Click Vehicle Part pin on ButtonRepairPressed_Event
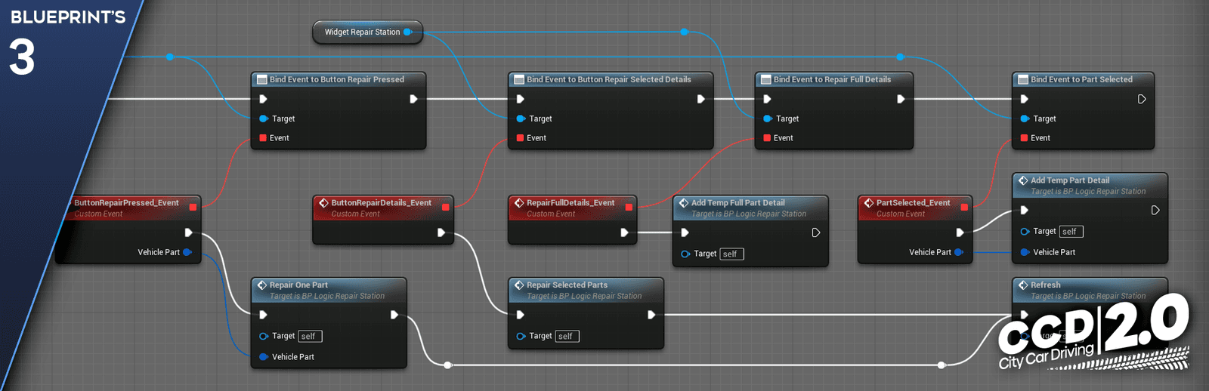The image size is (1209, 391). [187, 252]
